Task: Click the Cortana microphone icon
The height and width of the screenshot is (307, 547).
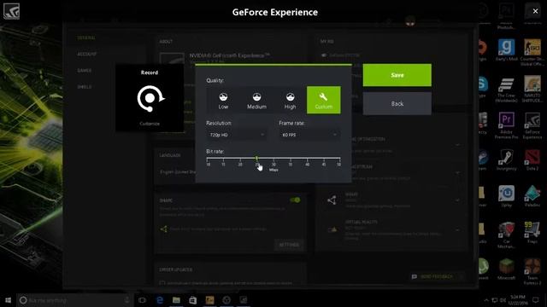Action: tap(127, 300)
